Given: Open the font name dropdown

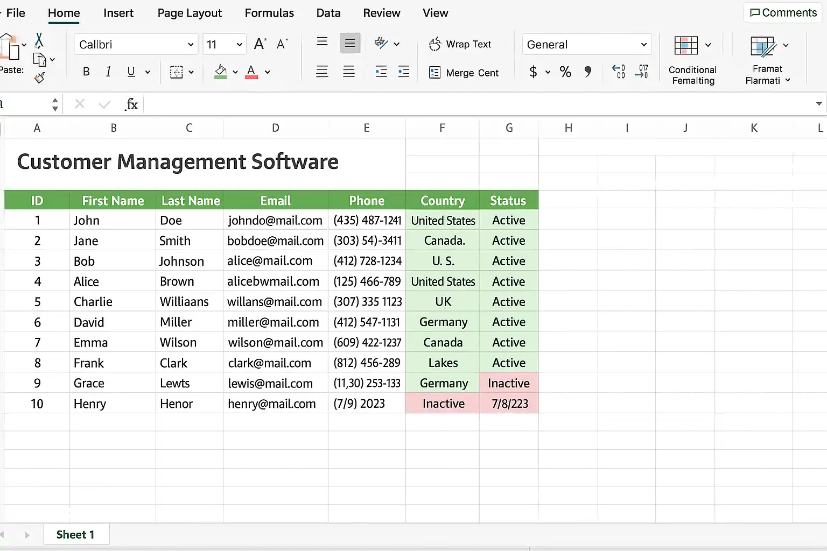Looking at the screenshot, I should 190,45.
